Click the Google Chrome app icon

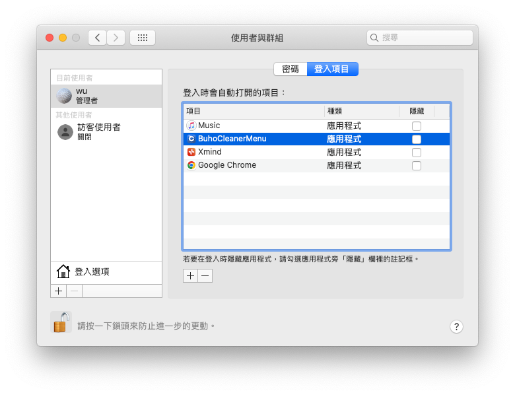[x=191, y=165]
